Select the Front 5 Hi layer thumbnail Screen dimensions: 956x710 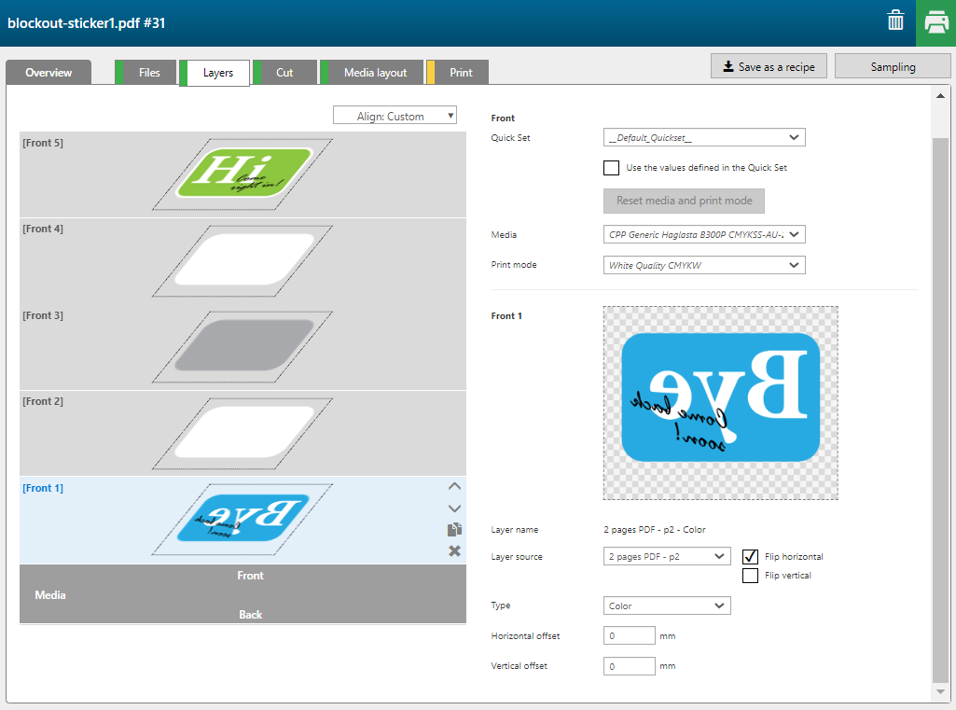click(242, 174)
